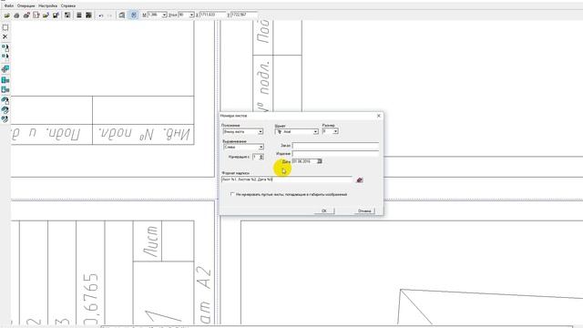Image resolution: width=583 pixels, height=328 pixels.
Task: Open the Операции menu
Action: tap(26, 6)
